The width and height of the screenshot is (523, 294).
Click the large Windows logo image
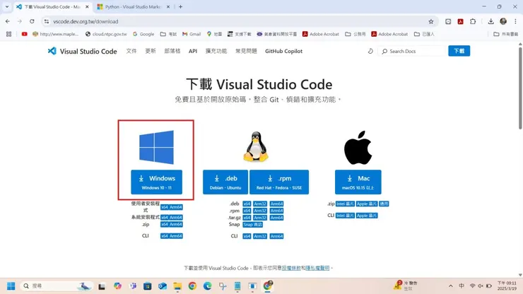tap(156, 147)
